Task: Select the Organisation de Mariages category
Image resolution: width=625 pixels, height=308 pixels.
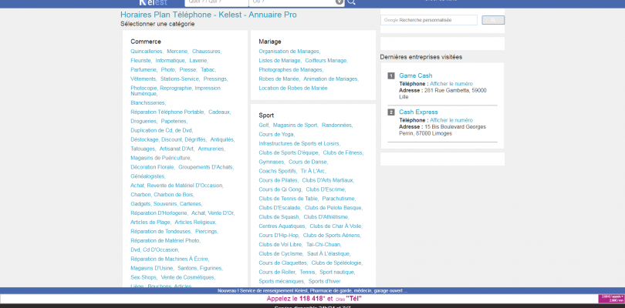Action: 289,51
